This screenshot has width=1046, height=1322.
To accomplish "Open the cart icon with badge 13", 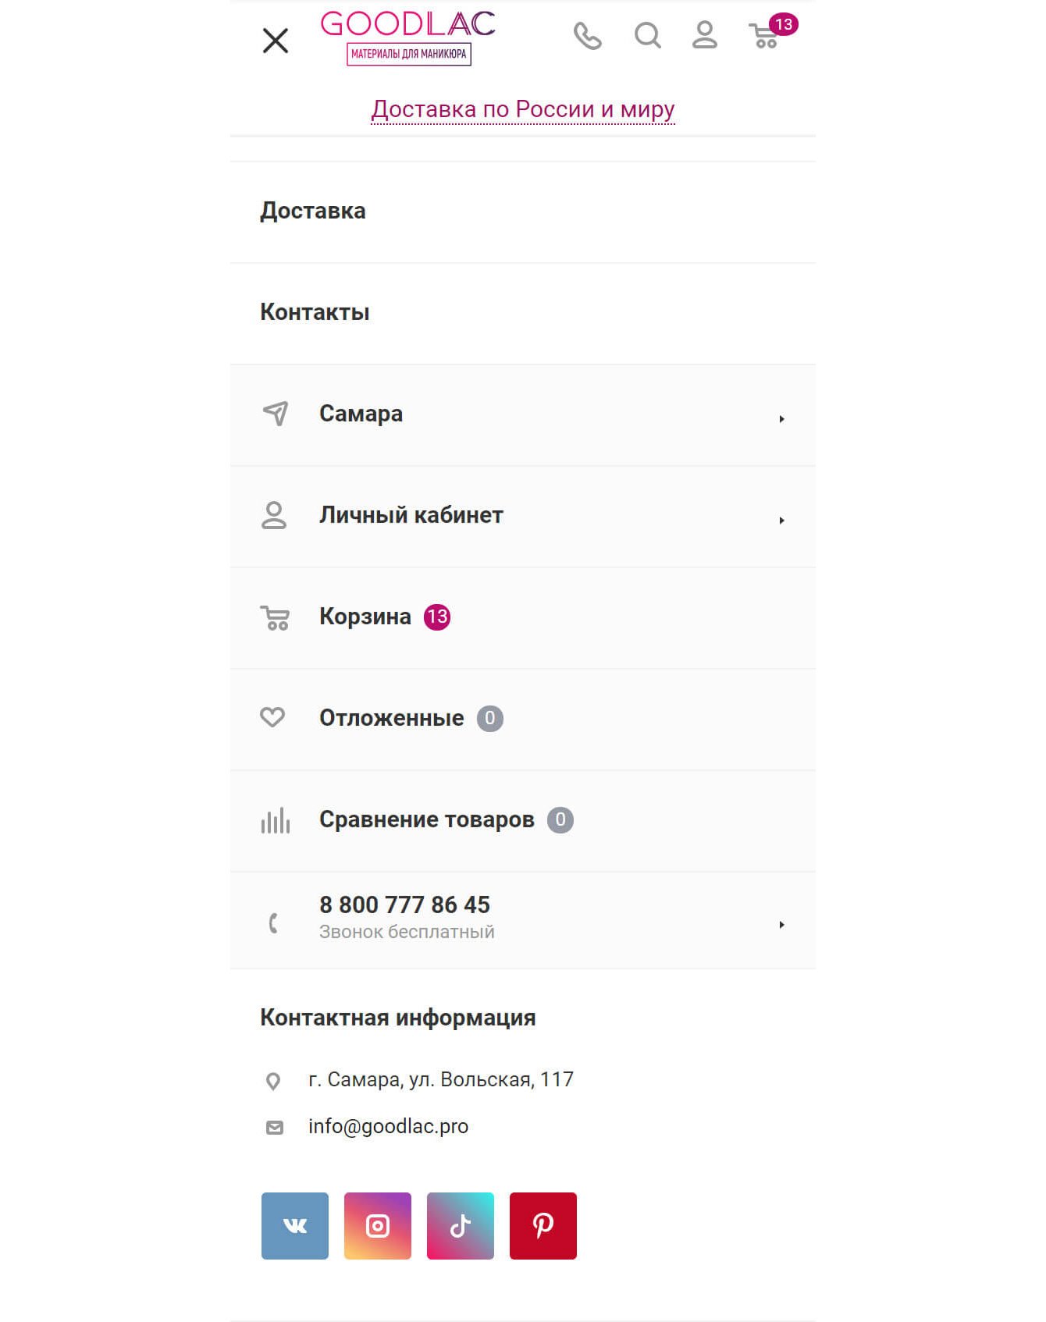I will tap(766, 36).
